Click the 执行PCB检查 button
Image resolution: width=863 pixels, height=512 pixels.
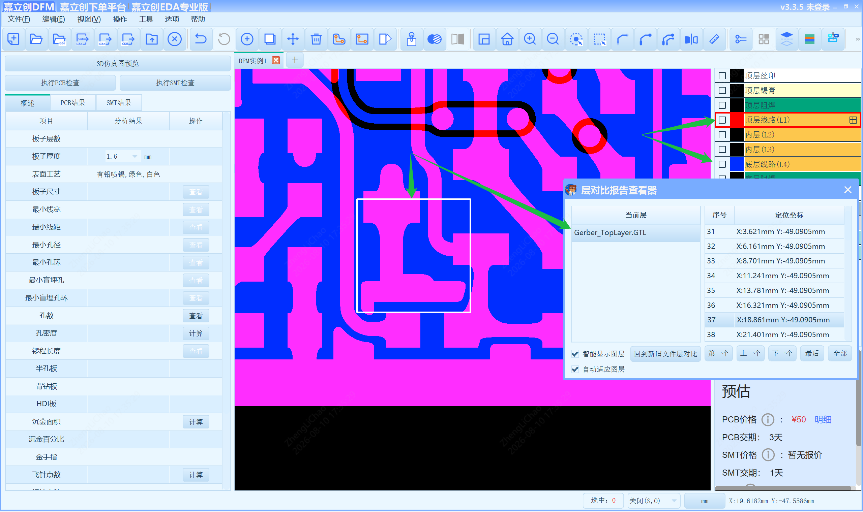(60, 83)
